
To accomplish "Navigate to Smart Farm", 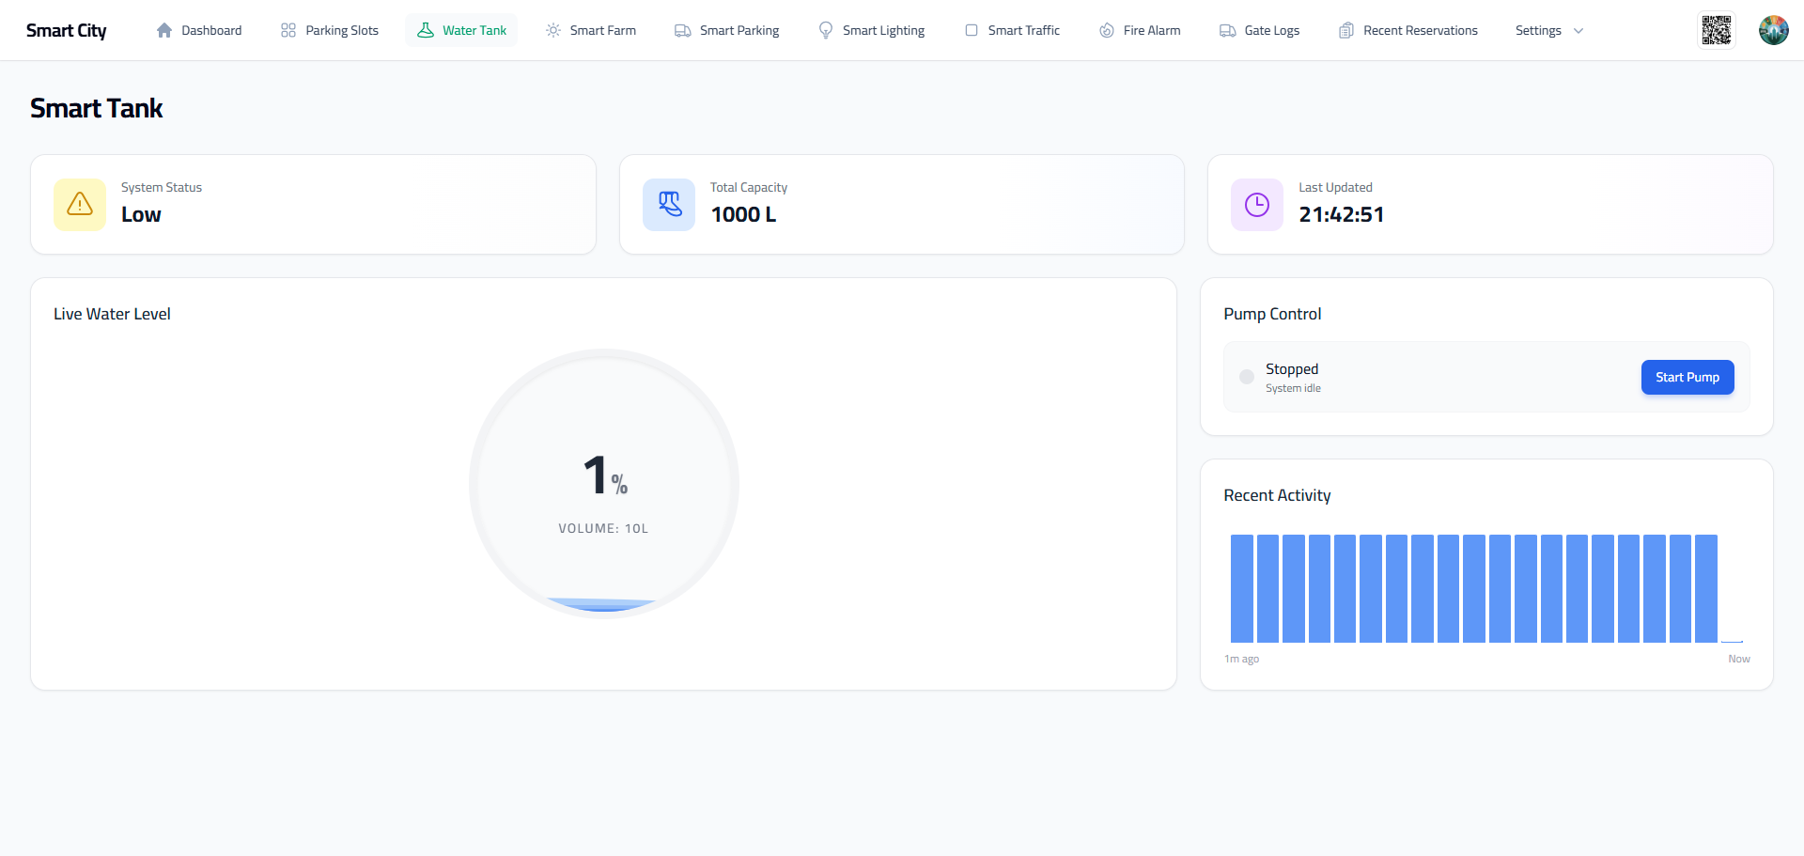I will click(x=591, y=30).
